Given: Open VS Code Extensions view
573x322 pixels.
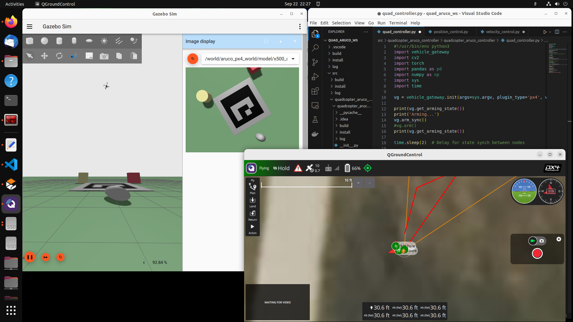Looking at the screenshot, I should tap(315, 91).
